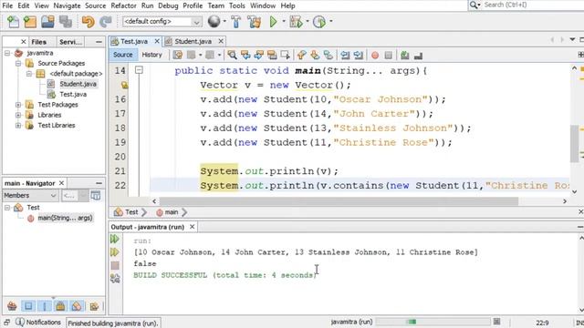584x328 pixels.
Task: Click the browser globe icon
Action: tap(214, 22)
